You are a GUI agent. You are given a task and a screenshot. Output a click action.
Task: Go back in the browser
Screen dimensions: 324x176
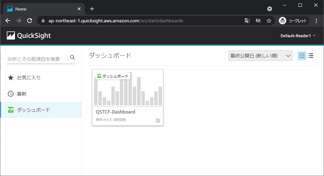[8, 21]
